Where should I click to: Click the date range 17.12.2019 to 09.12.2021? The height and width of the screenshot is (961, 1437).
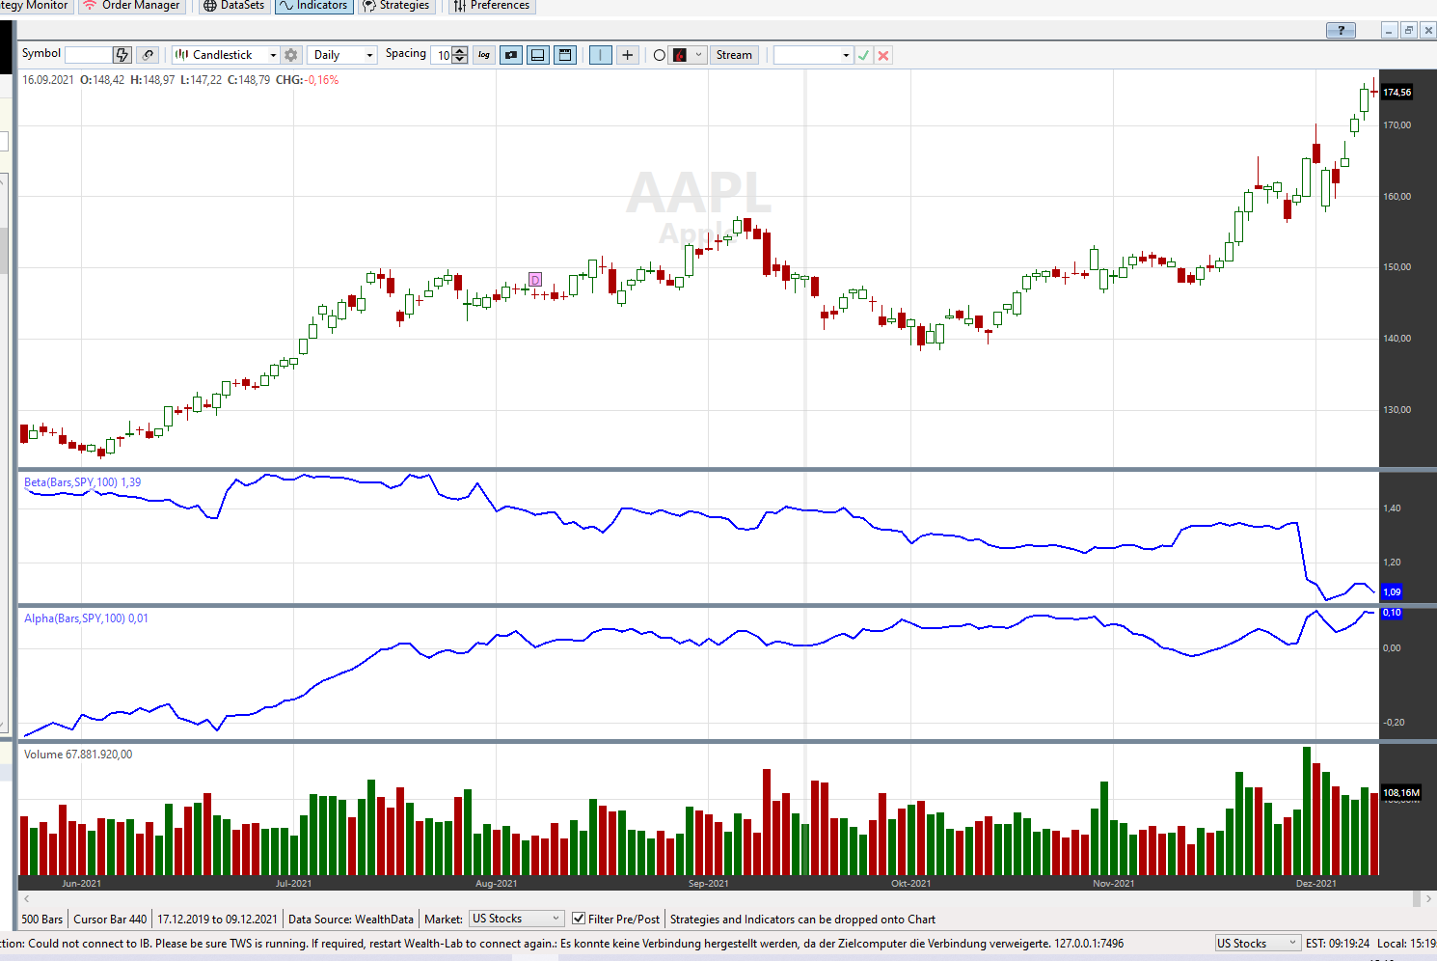[218, 920]
